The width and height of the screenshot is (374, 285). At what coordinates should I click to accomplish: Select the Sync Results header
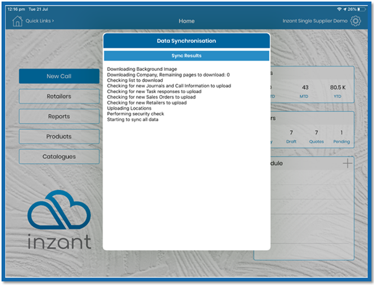tap(186, 55)
